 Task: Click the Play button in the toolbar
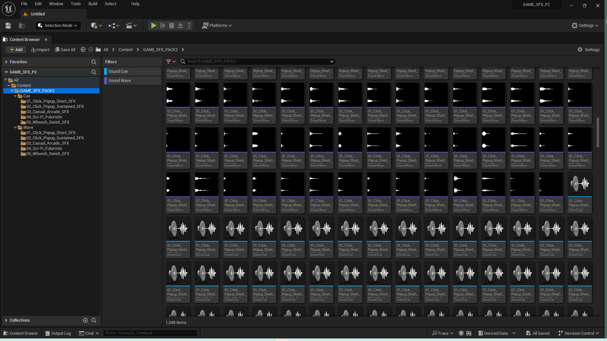point(154,26)
